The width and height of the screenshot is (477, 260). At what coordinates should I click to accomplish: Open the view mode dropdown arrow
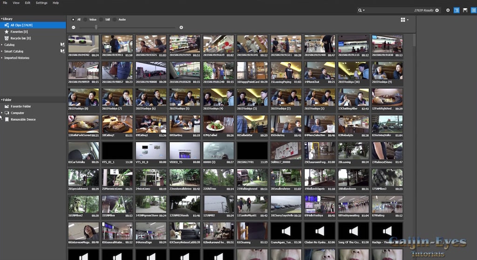(408, 20)
